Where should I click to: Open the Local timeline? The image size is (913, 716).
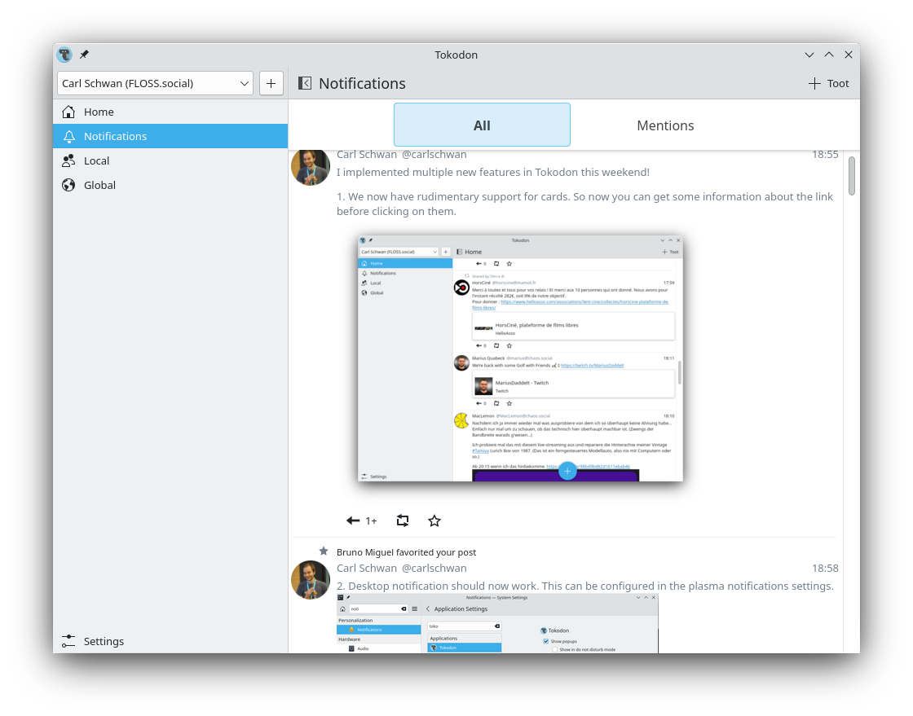tap(96, 160)
